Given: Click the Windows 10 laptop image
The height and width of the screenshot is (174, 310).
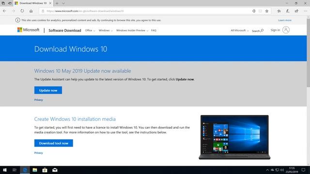Looking at the screenshot, I should (x=234, y=137).
